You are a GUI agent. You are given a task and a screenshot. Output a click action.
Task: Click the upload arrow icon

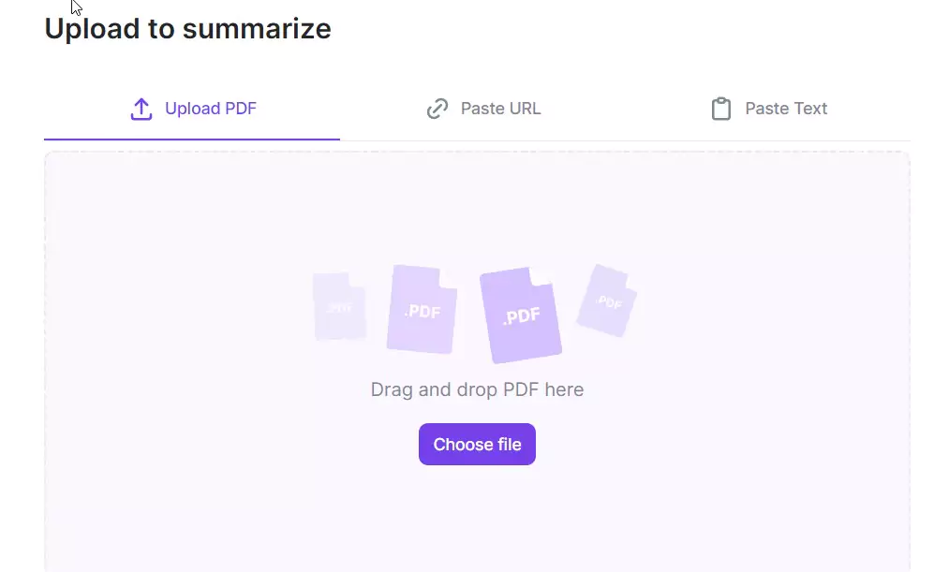[141, 109]
